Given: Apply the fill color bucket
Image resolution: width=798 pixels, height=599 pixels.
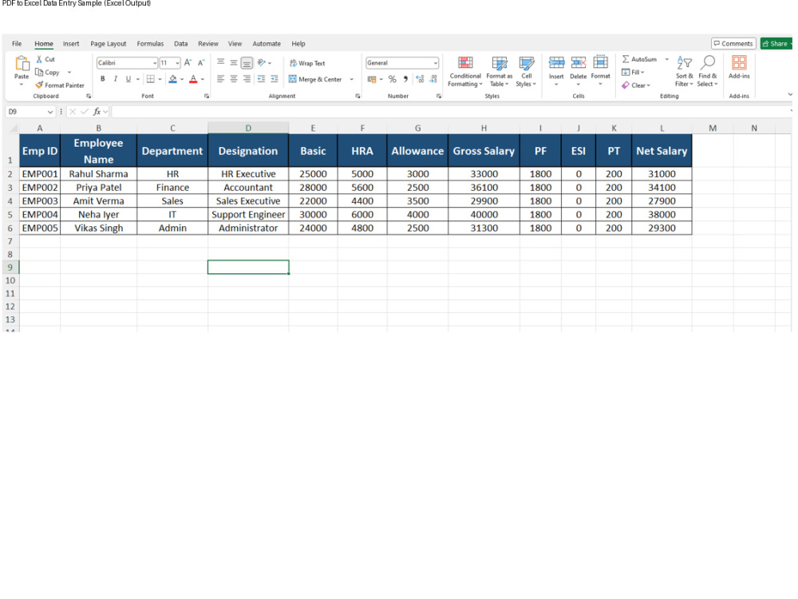Looking at the screenshot, I should tap(172, 79).
